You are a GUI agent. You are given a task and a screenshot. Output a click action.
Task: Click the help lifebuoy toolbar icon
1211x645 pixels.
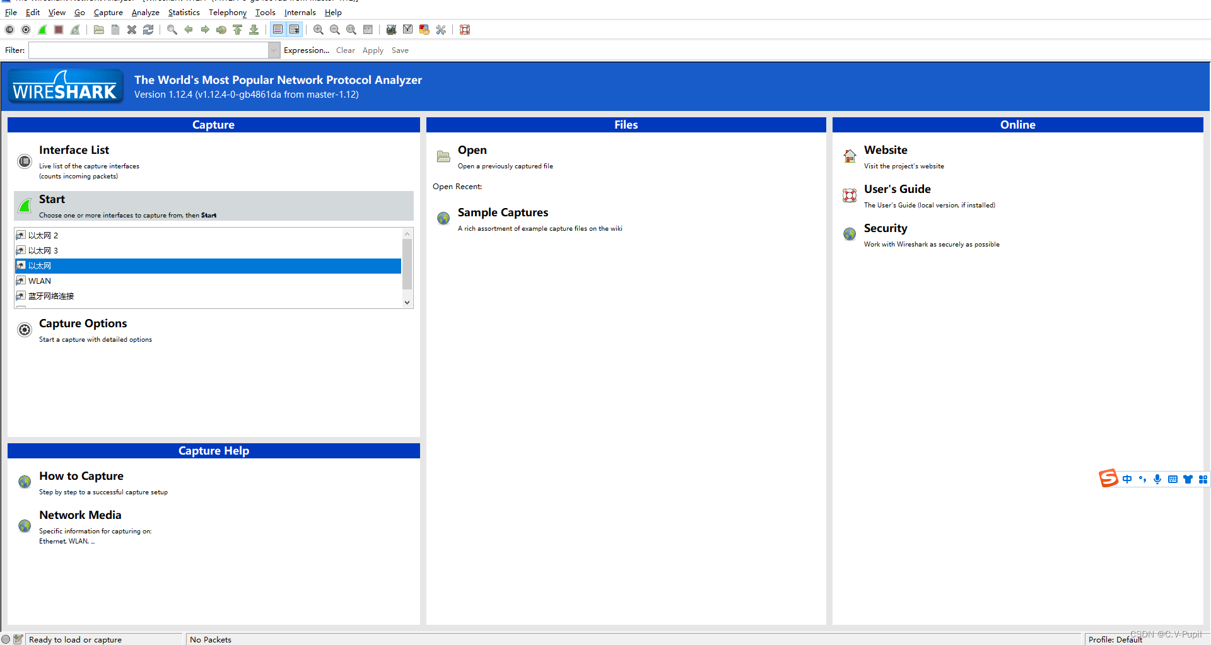[465, 30]
